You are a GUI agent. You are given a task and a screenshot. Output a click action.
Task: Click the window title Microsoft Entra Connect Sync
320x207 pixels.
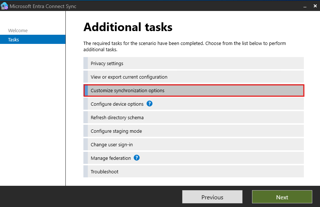(x=43, y=6)
